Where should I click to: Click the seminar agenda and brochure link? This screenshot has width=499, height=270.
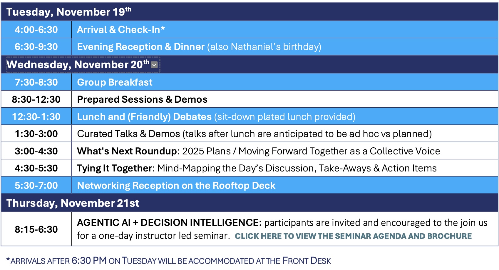[x=353, y=236]
